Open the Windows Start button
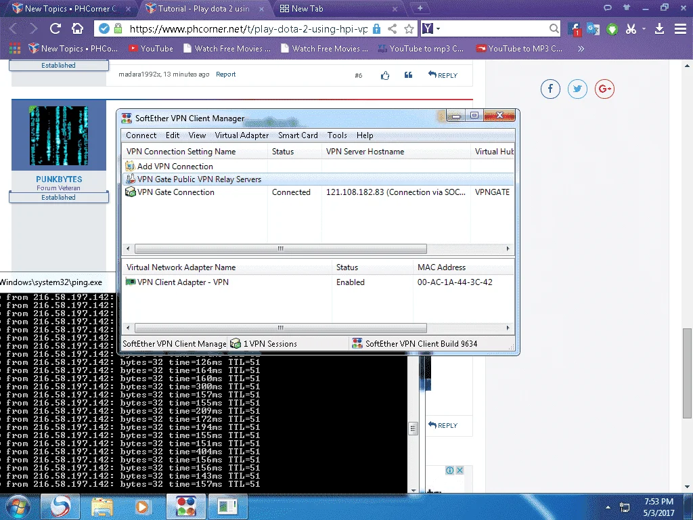The width and height of the screenshot is (693, 520). tap(18, 507)
